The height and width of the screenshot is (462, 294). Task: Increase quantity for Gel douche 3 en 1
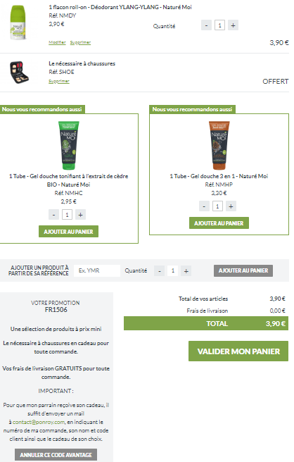231,206
